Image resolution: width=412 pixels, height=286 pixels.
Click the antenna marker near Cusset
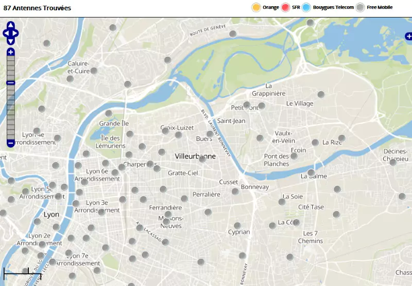[235, 191]
